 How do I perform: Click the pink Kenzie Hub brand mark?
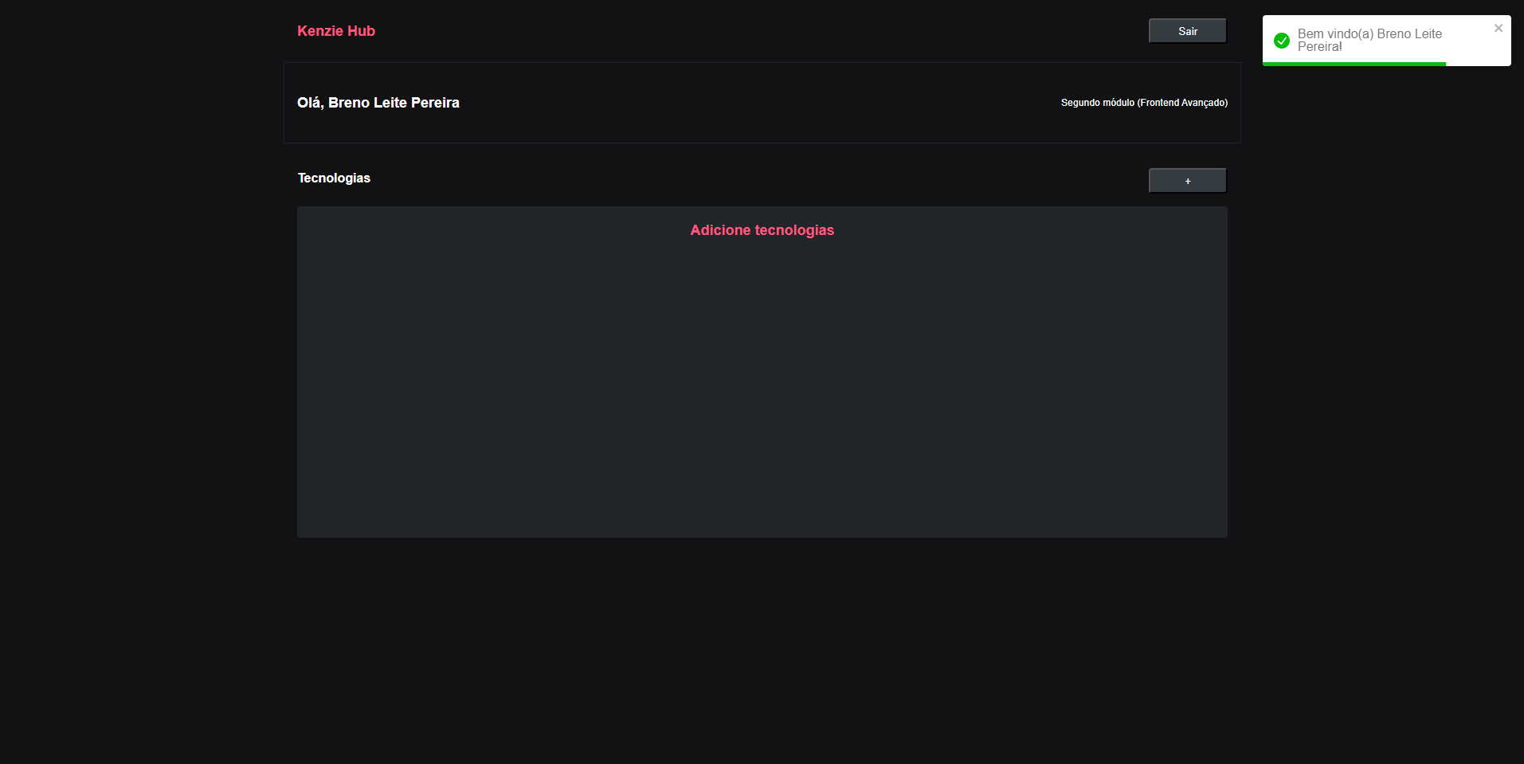coord(335,31)
